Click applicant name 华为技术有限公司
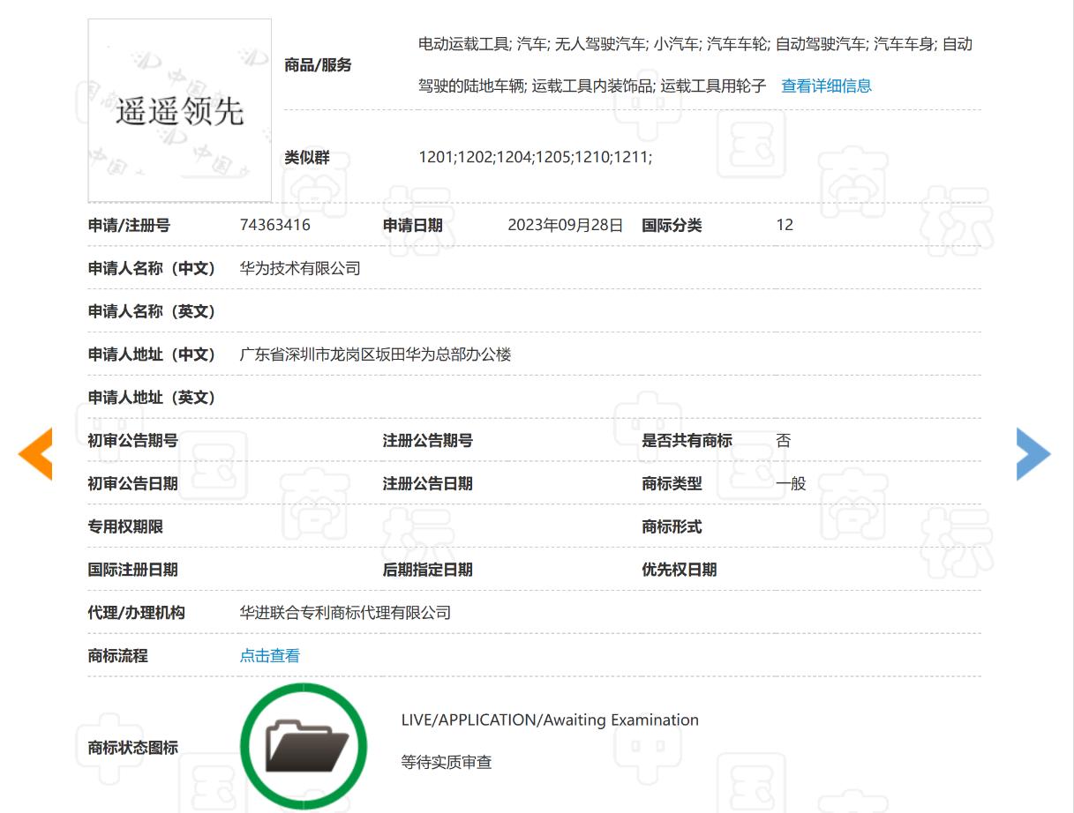Viewport: 1074px width, 813px height. tap(300, 268)
